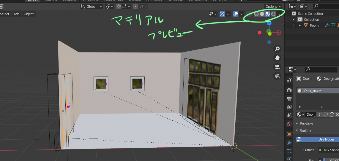Open the viewport shading options dropdown
Image resolution: width=339 pixels, height=161 pixels.
tap(279, 14)
